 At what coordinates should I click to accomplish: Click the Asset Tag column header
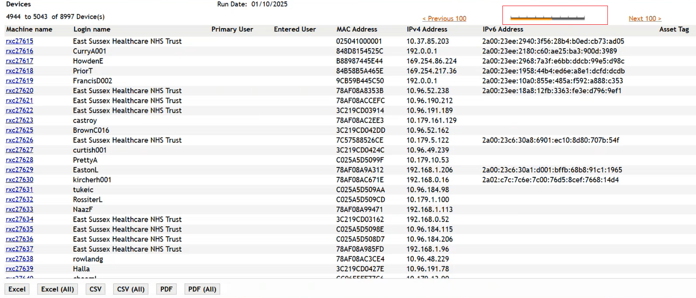[674, 29]
